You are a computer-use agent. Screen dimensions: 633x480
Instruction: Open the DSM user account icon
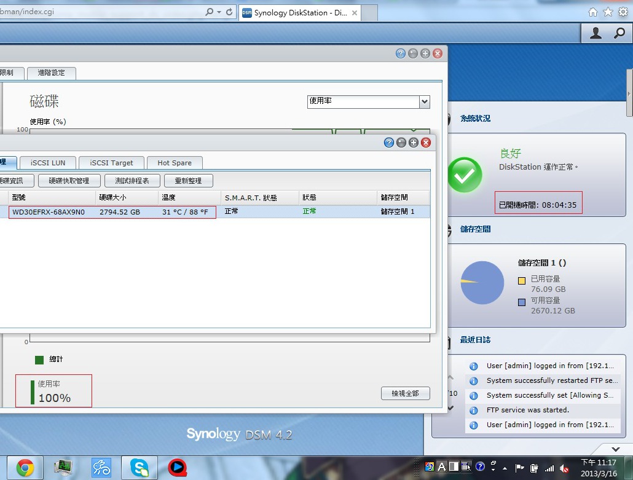pyautogui.click(x=596, y=33)
